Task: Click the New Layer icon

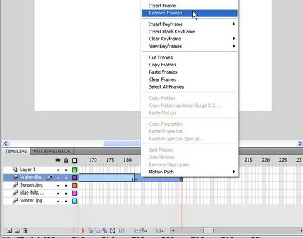Action: [x=9, y=230]
